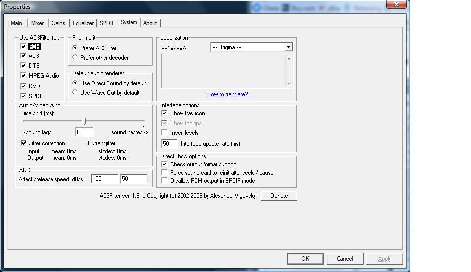The image size is (471, 272).
Task: Click the Interface update rate field
Action: tap(169, 144)
